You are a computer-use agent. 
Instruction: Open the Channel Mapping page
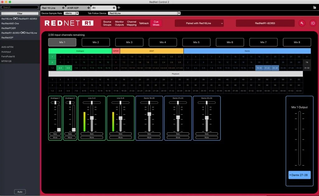click(x=132, y=23)
